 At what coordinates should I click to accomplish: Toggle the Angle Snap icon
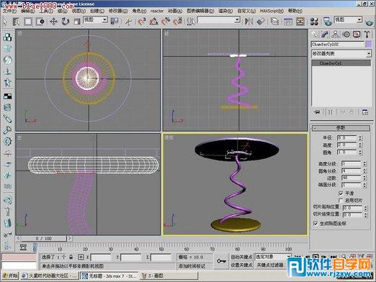tap(153, 22)
